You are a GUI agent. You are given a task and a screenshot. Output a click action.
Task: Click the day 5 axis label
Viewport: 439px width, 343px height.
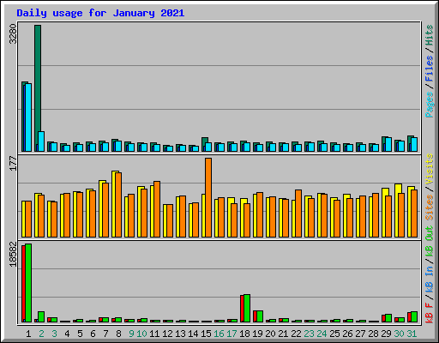(80, 334)
